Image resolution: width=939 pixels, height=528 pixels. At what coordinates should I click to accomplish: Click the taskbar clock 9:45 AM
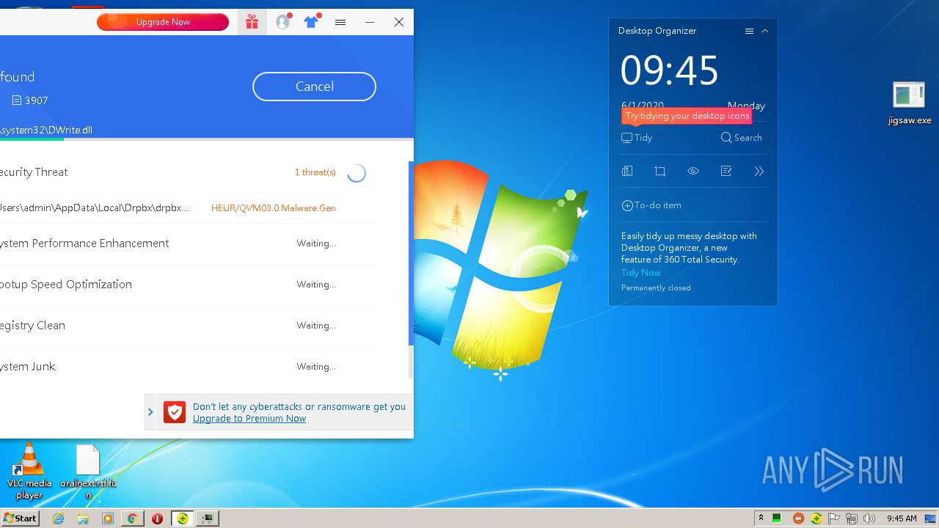(x=902, y=518)
